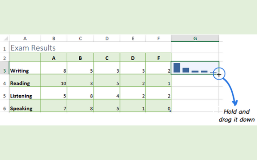This screenshot has width=257, height=160.
Task: Select the Writing row label cell
Action: [25, 71]
